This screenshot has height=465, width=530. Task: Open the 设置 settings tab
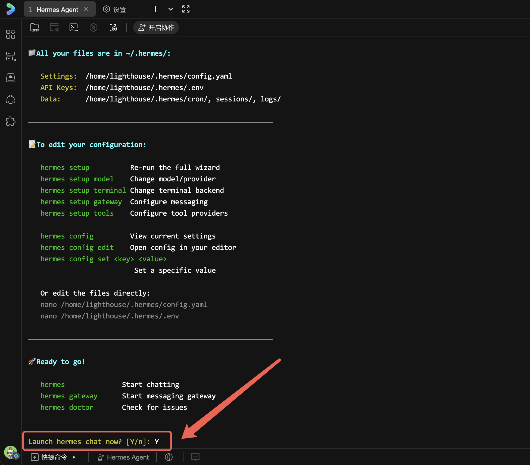click(115, 10)
